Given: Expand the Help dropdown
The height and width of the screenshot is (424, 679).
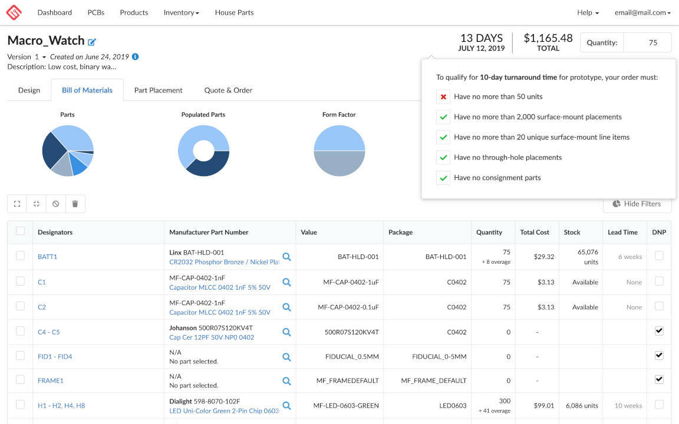Looking at the screenshot, I should 588,12.
